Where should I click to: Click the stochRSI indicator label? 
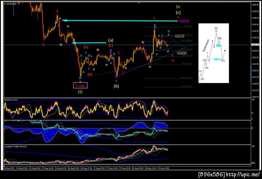16,147
